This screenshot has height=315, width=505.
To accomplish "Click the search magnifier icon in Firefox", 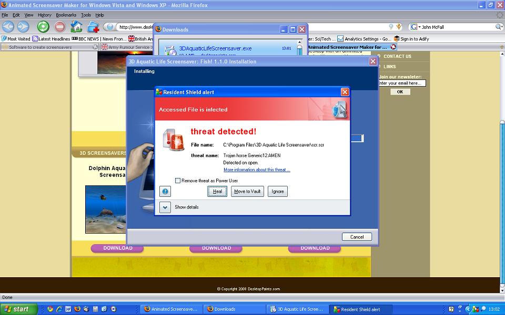I will pyautogui.click(x=498, y=27).
